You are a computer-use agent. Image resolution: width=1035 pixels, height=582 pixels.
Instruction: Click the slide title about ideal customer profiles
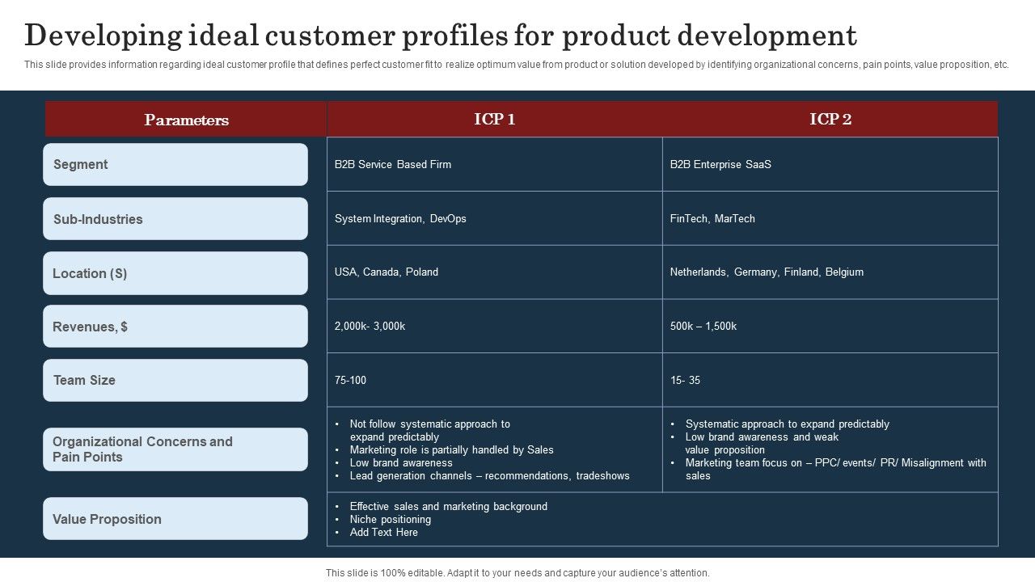click(441, 36)
